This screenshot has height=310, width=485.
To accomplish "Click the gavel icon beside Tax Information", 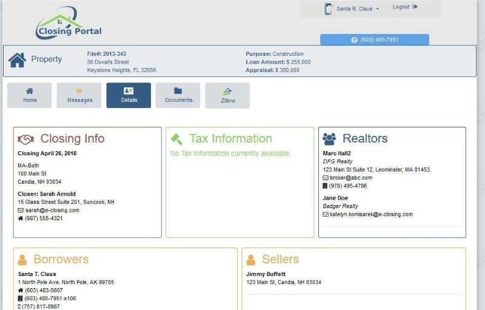I will tap(176, 139).
